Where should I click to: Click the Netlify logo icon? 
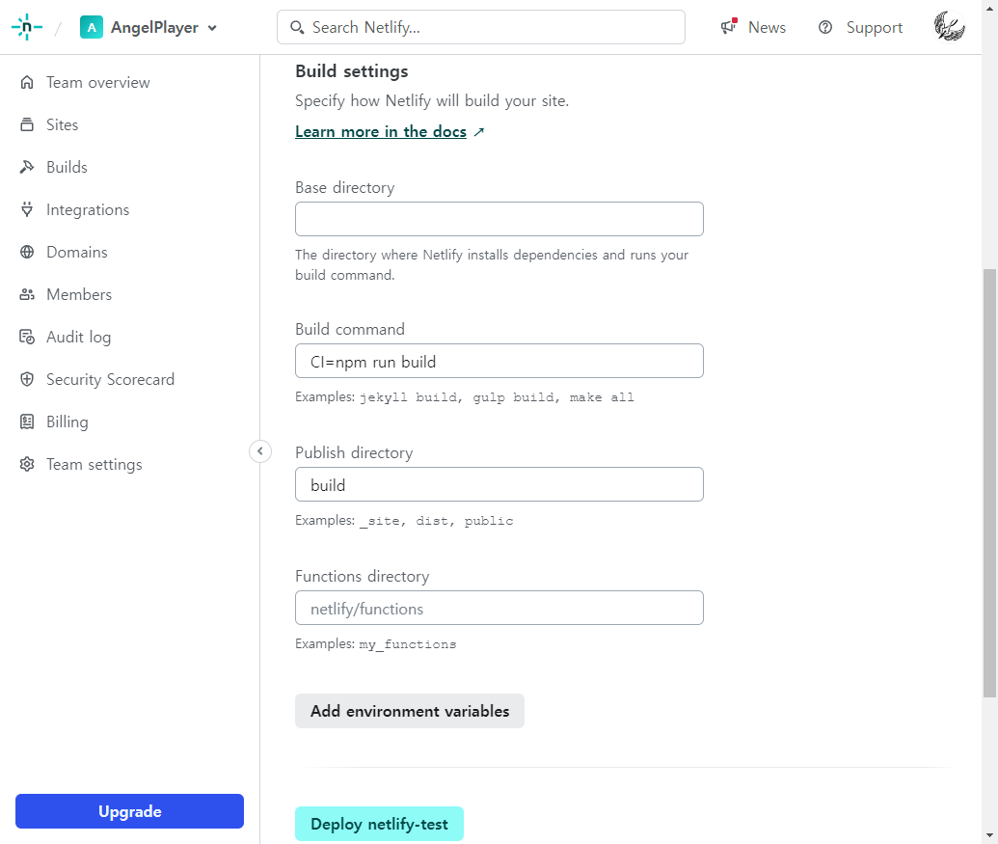pos(27,27)
